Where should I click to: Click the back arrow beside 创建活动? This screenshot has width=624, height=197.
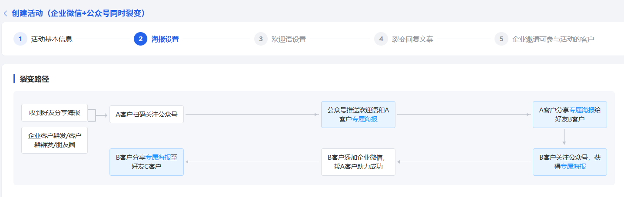[x=5, y=13]
